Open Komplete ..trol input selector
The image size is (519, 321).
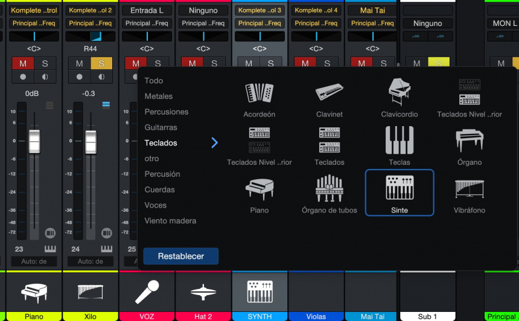pos(34,10)
